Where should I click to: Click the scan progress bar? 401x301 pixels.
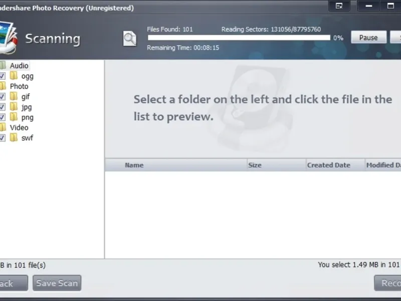[239, 38]
